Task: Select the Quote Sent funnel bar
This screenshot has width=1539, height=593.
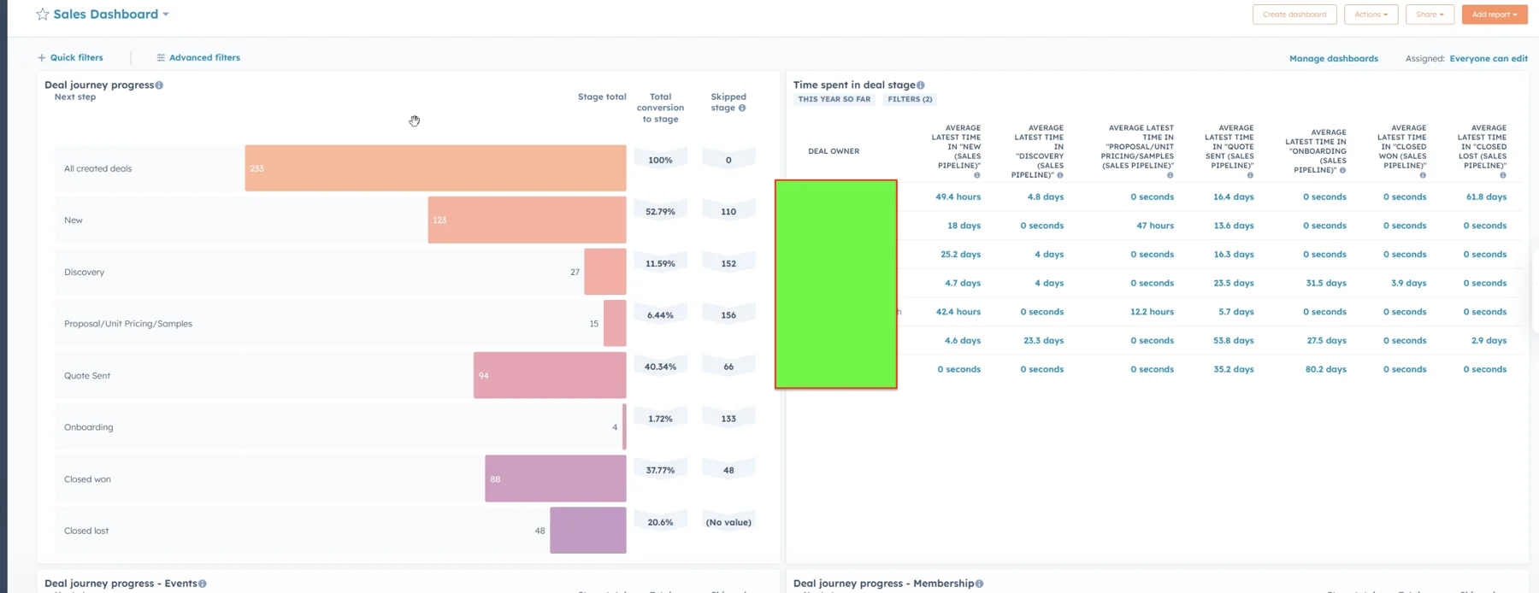Action: [x=550, y=375]
